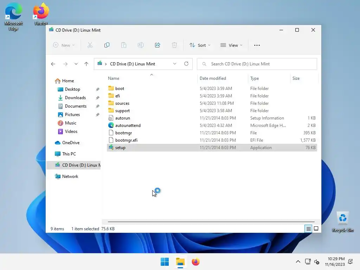The image size is (360, 270).
Task: Click the pin icon beside Downloads
Action: pos(98,98)
